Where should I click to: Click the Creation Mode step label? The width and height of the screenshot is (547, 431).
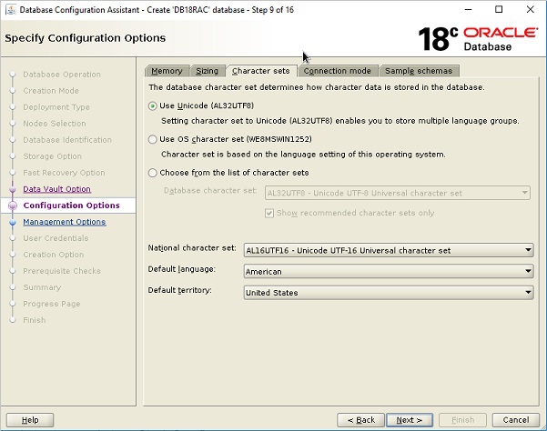(x=51, y=91)
